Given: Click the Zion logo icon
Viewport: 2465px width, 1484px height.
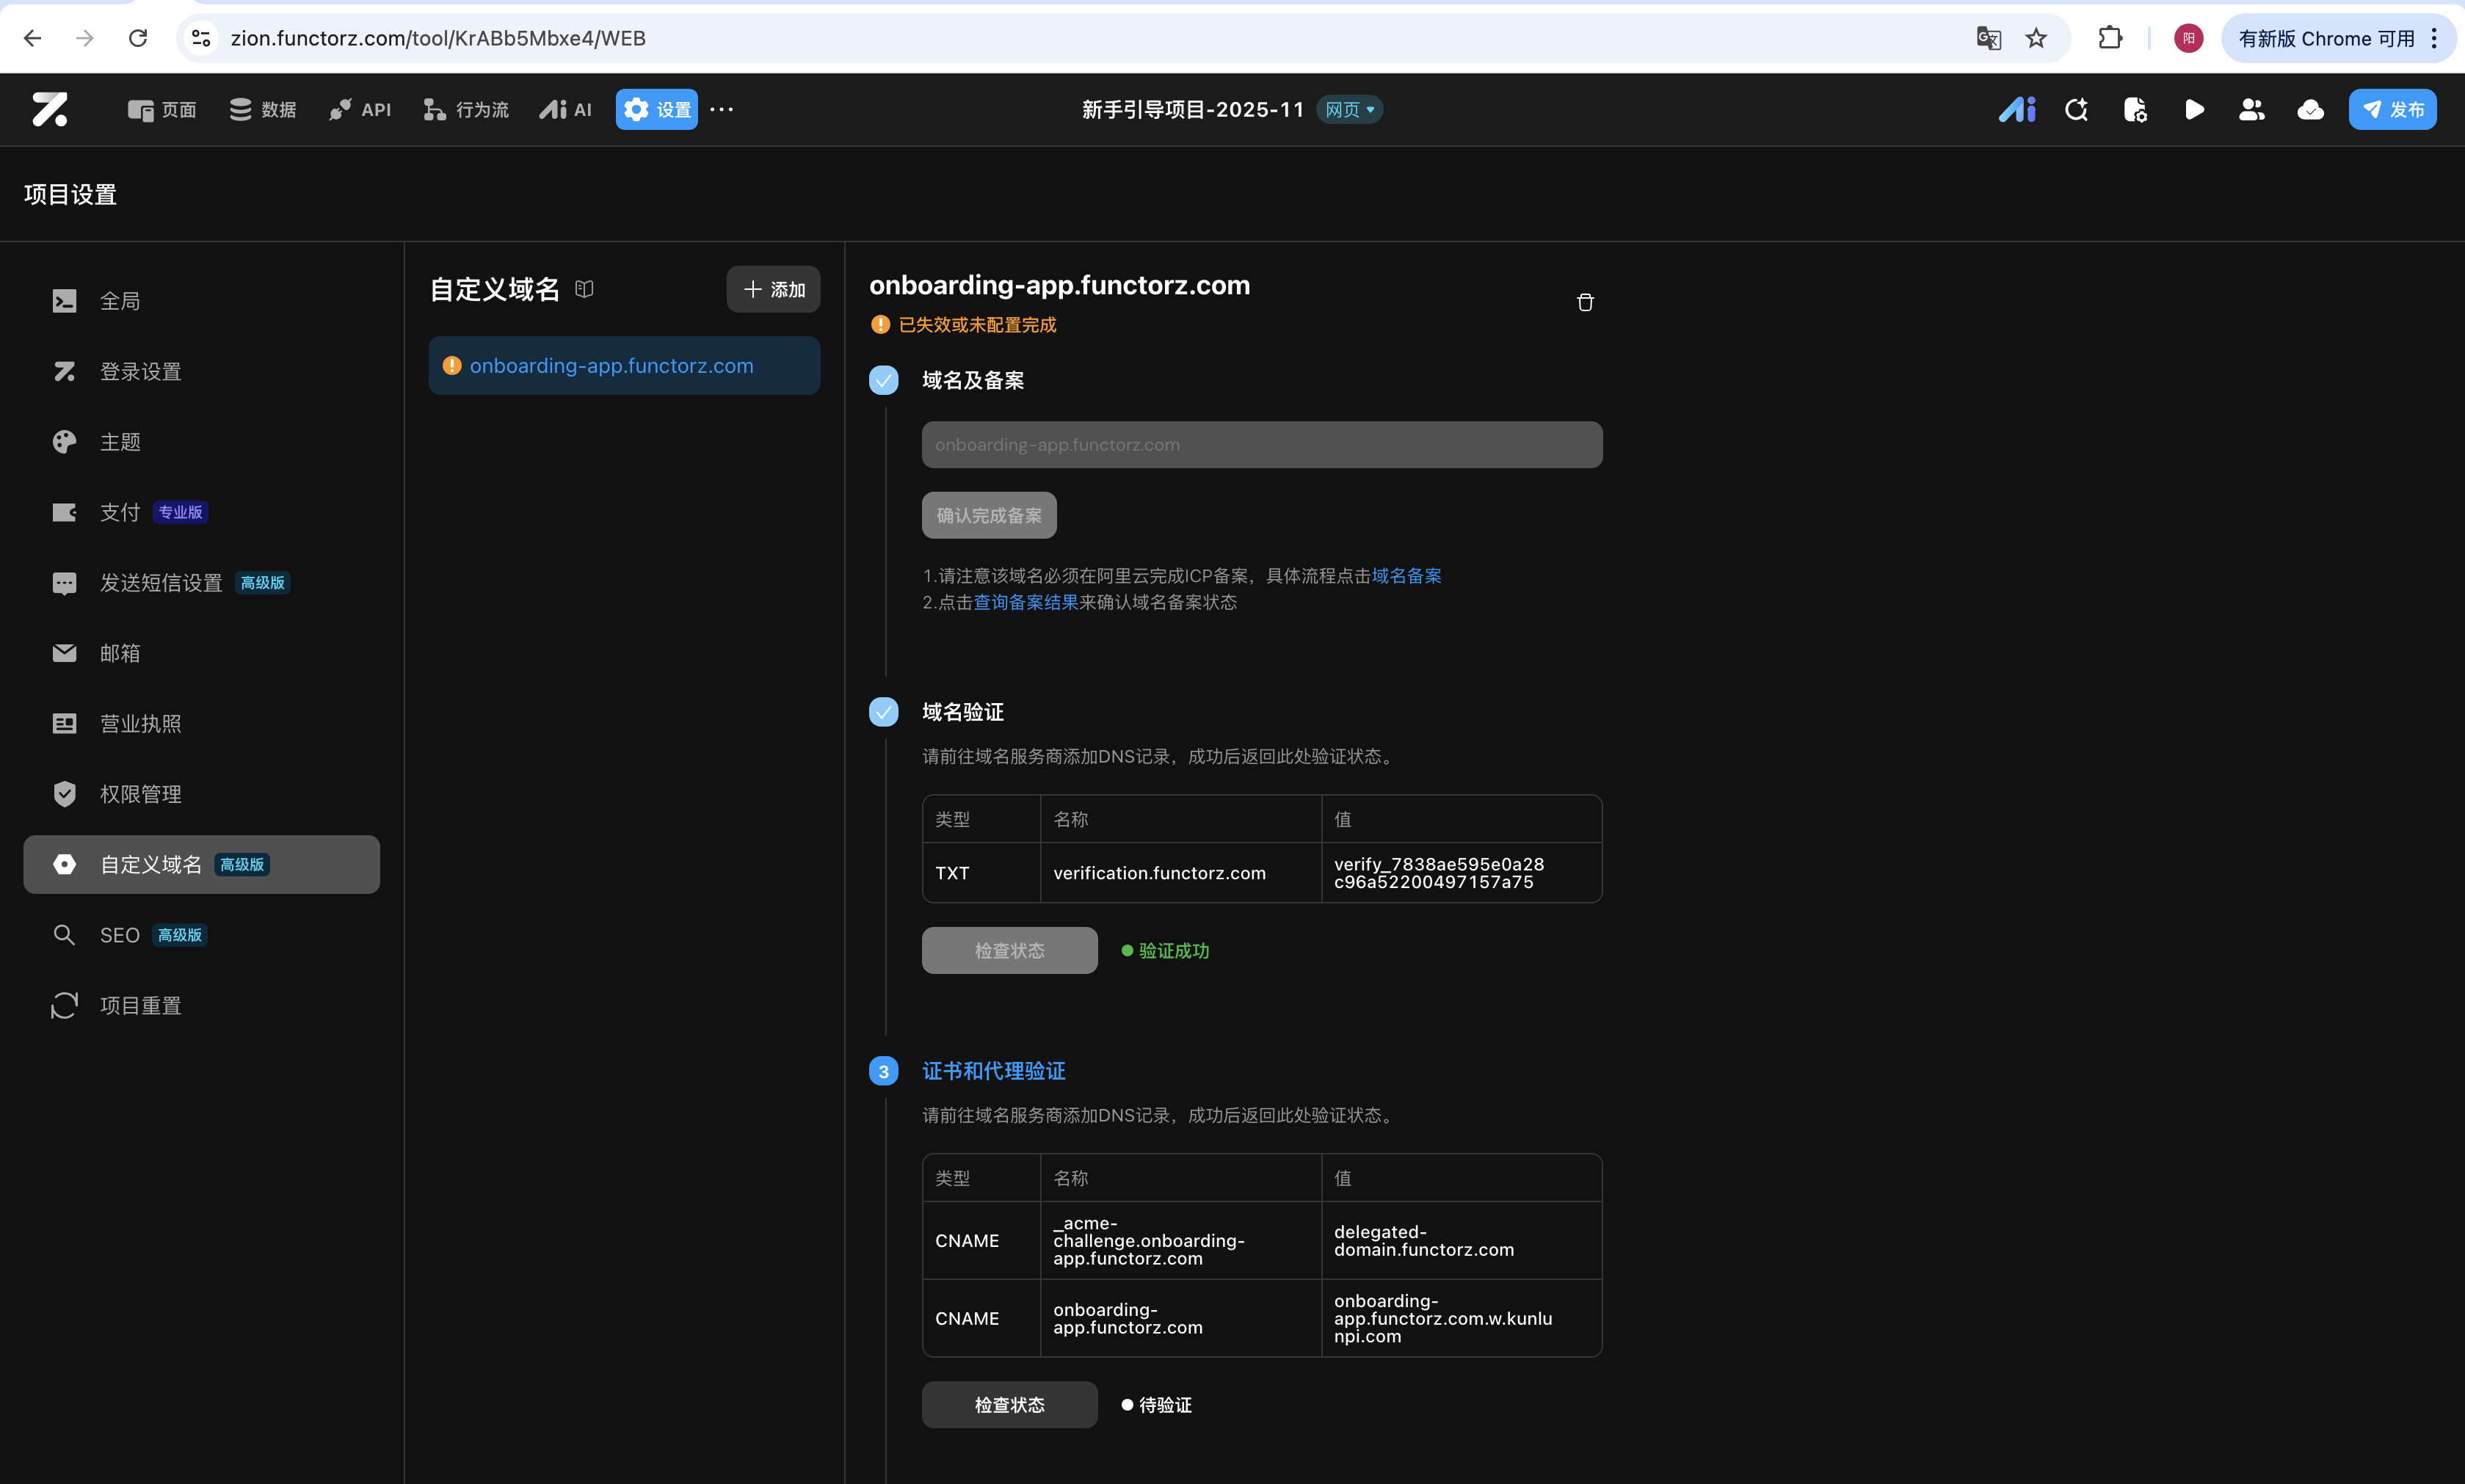Looking at the screenshot, I should point(49,110).
